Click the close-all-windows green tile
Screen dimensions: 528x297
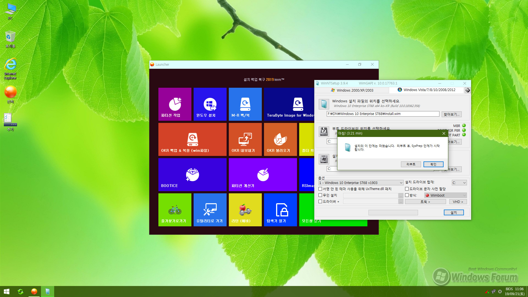(333, 223)
